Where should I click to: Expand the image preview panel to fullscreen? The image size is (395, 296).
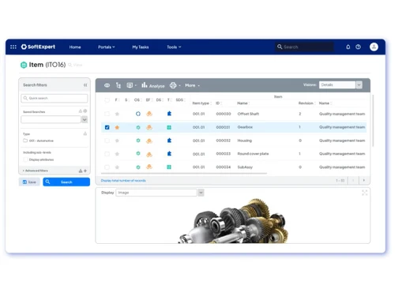[364, 193]
